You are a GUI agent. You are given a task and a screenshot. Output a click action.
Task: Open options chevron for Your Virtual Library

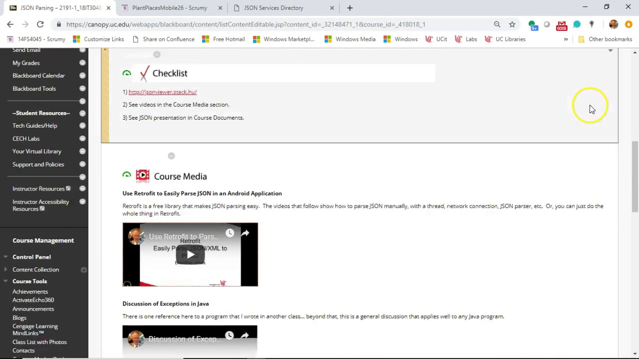point(82,152)
